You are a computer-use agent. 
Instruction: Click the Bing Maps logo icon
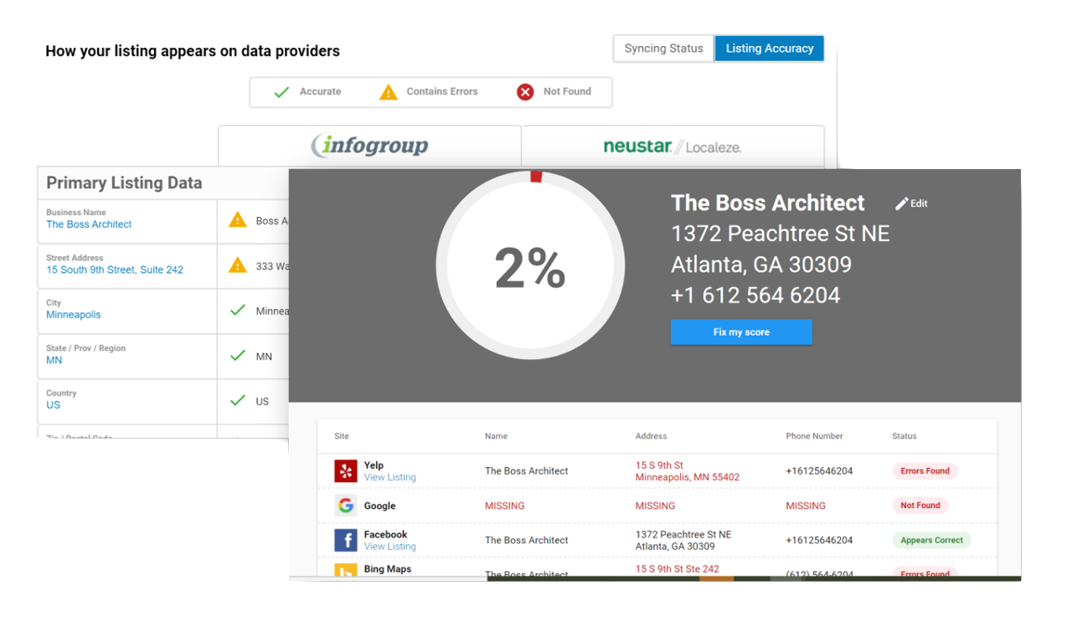(x=346, y=572)
